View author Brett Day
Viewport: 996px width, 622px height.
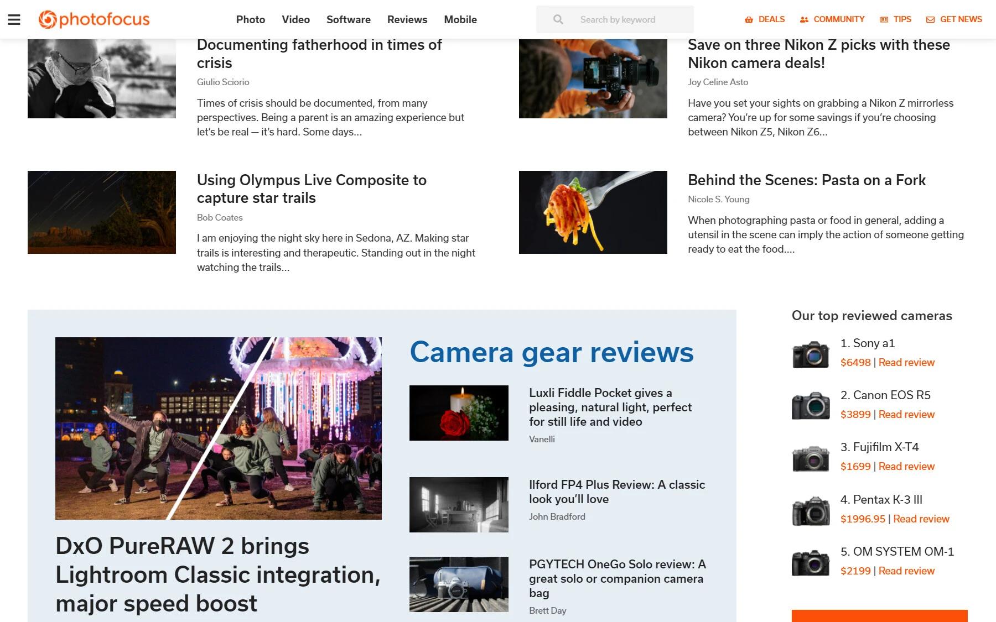click(x=547, y=610)
